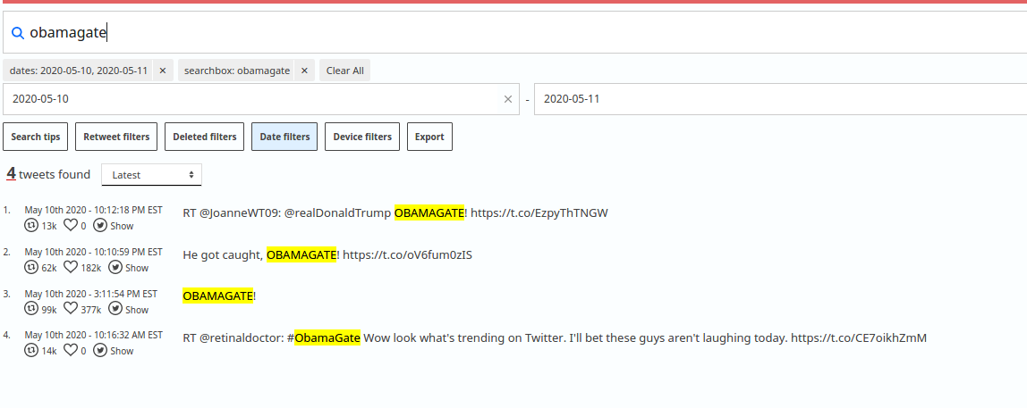Click heart icon on 10:16:32 AM tweet

70,351
